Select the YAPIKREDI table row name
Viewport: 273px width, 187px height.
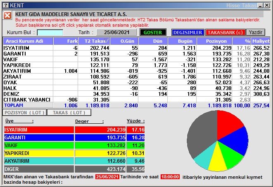[17, 65]
